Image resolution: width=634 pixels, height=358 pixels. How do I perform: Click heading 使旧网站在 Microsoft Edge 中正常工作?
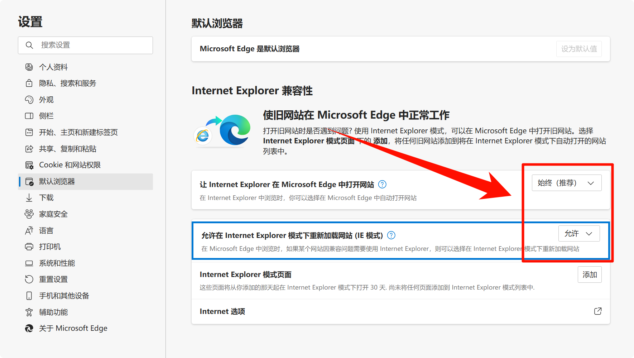(x=356, y=115)
